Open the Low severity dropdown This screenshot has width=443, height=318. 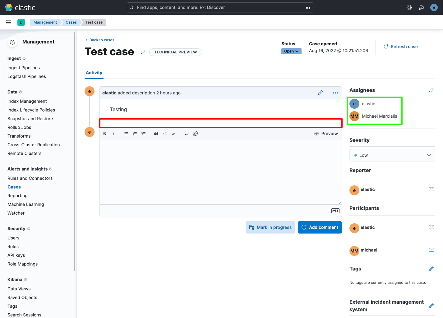click(x=392, y=155)
